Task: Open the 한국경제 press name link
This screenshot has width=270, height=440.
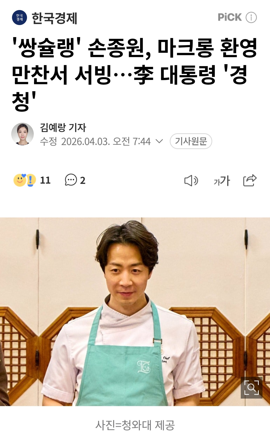Action: point(54,18)
